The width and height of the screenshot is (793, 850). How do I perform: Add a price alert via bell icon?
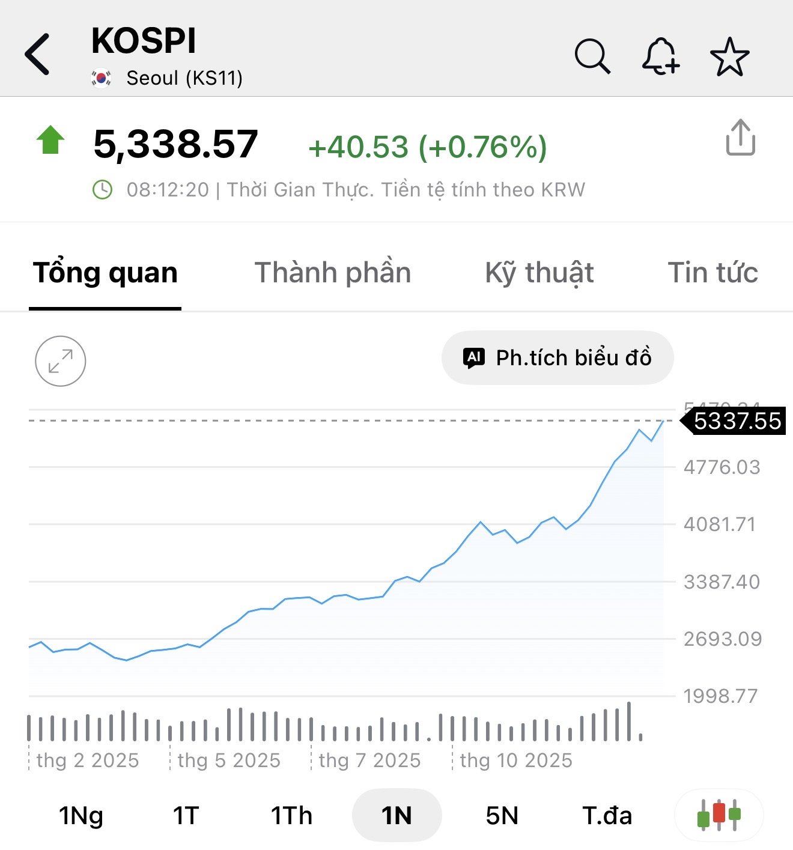pyautogui.click(x=660, y=56)
